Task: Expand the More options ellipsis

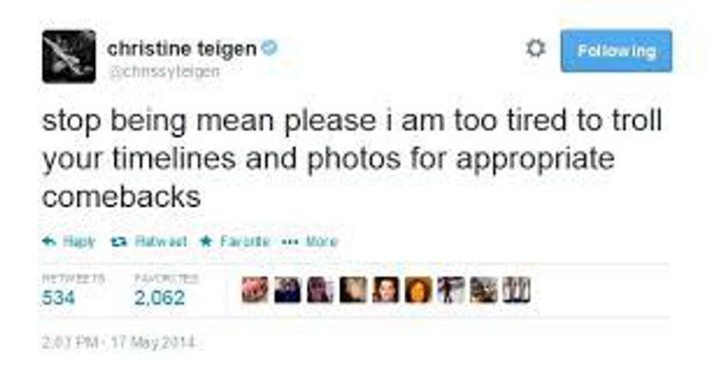Action: [289, 241]
